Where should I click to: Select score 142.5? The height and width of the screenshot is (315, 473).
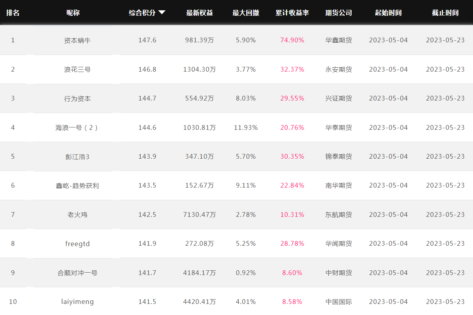[x=147, y=214]
